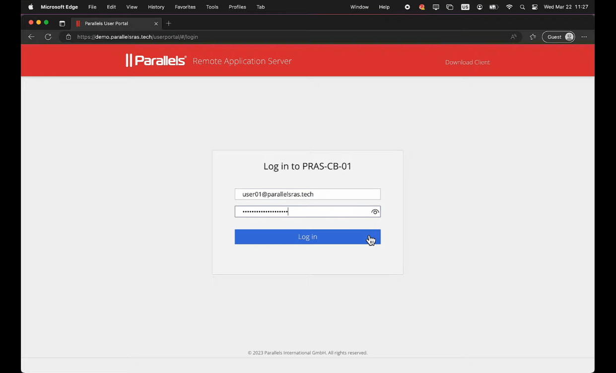Open Edge settings and more menu
This screenshot has height=373, width=616.
[x=584, y=37]
